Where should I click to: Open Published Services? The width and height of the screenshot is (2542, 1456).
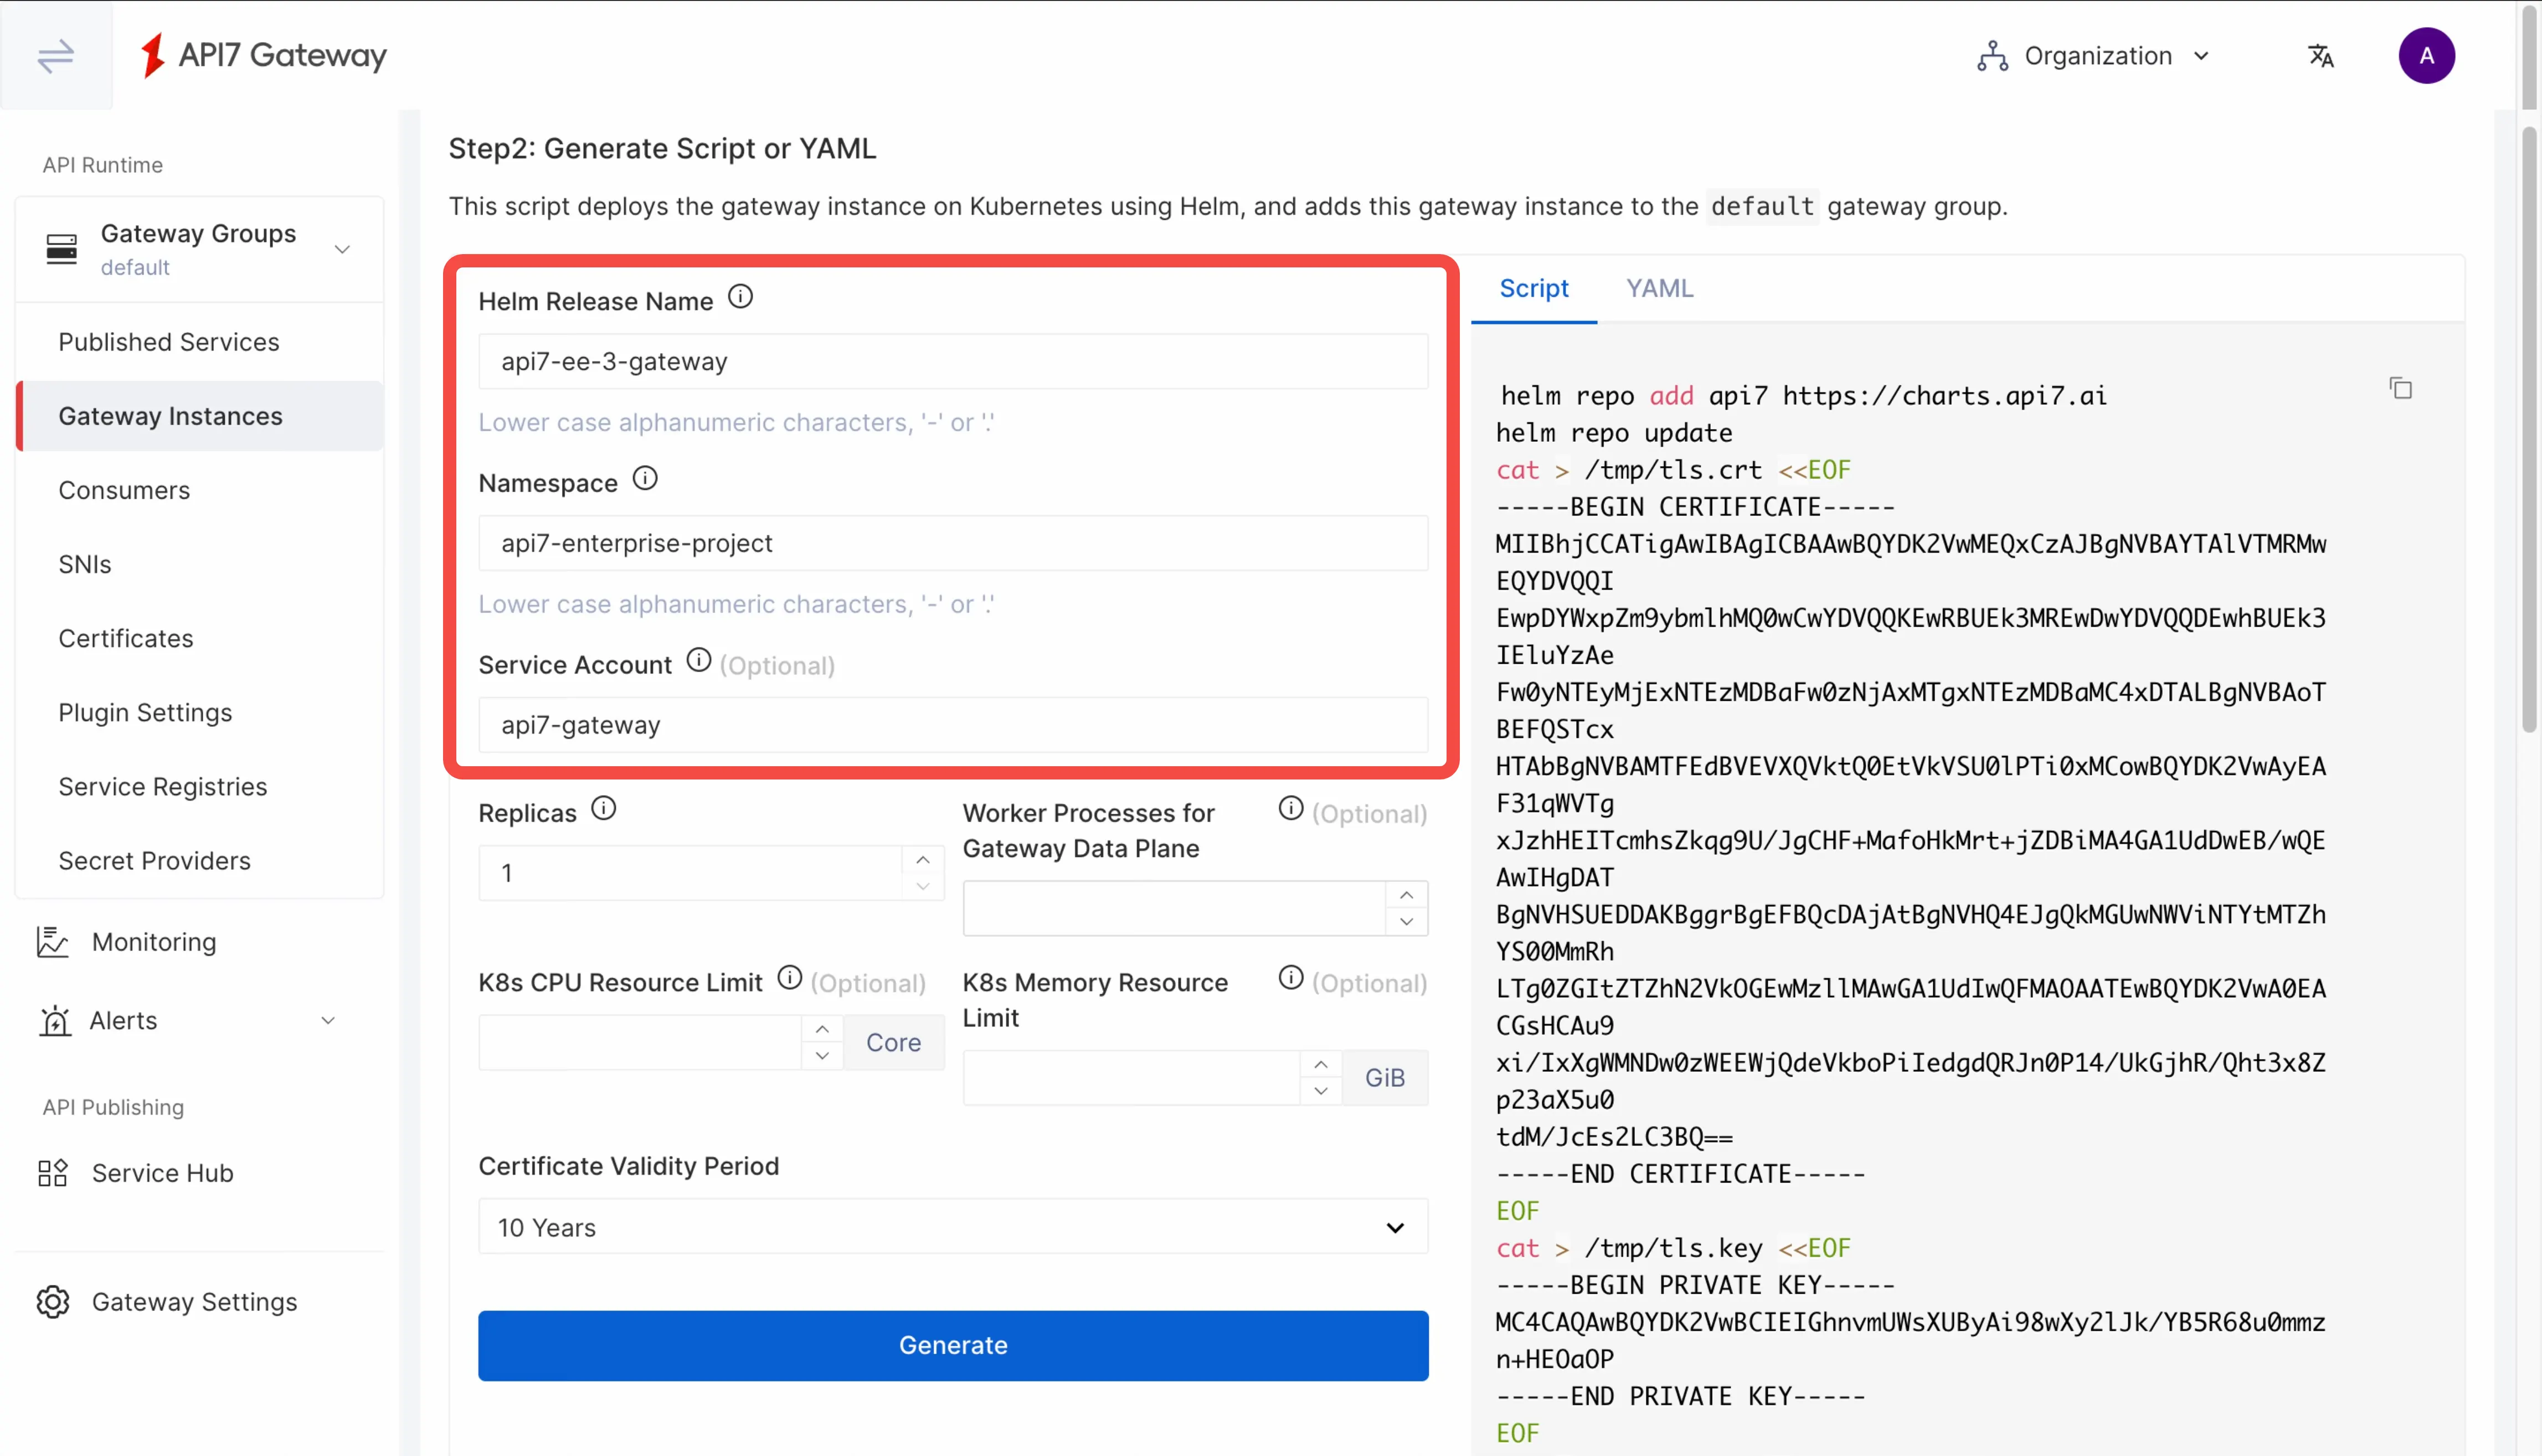tap(168, 341)
